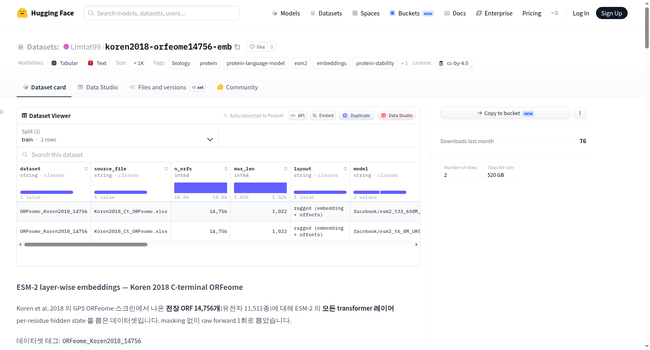Open the three-dot options menu beside Copy to bucket
The height and width of the screenshot is (350, 650).
(580, 113)
